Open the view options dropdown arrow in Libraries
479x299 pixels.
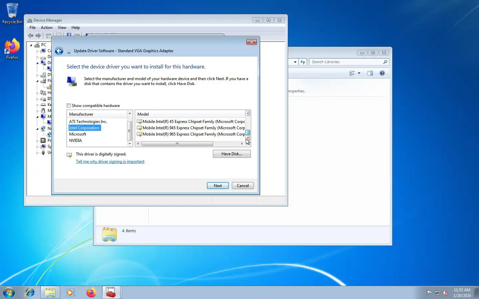tap(359, 73)
